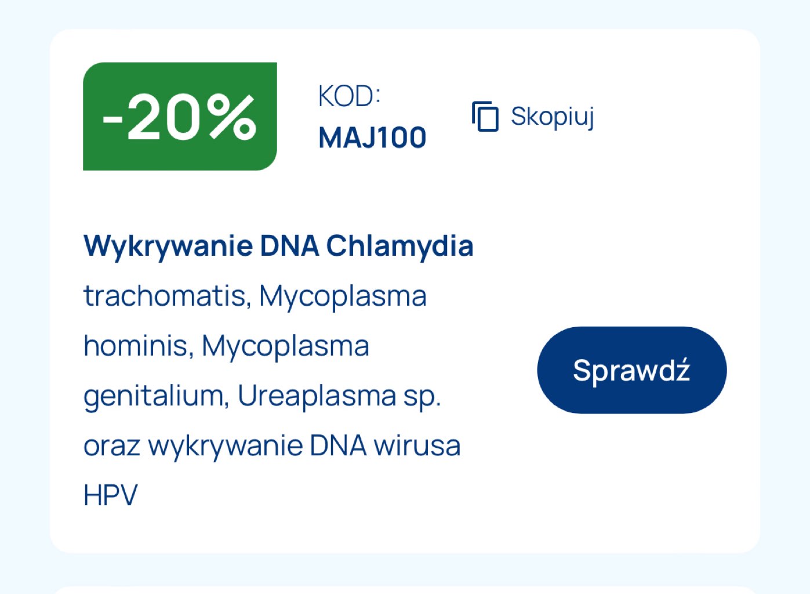This screenshot has width=810, height=594.
Task: Click the line 'hominis, Mycoplasma'
Action: point(226,346)
